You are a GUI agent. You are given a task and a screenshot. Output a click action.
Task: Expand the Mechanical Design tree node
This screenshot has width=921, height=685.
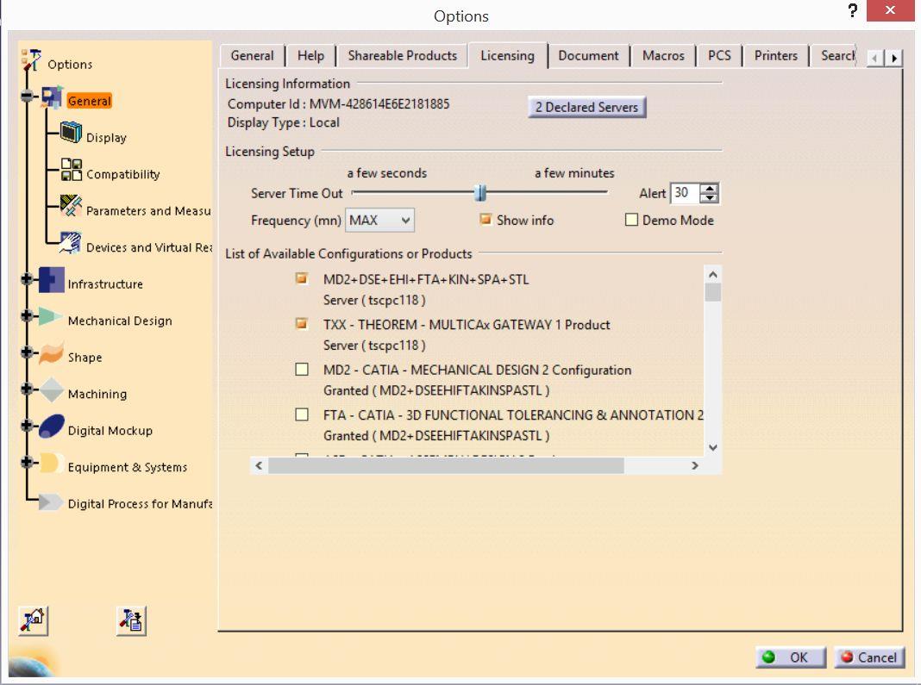(27, 316)
